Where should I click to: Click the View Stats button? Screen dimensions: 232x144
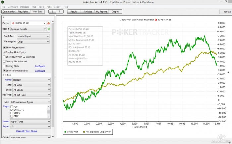coord(37,12)
